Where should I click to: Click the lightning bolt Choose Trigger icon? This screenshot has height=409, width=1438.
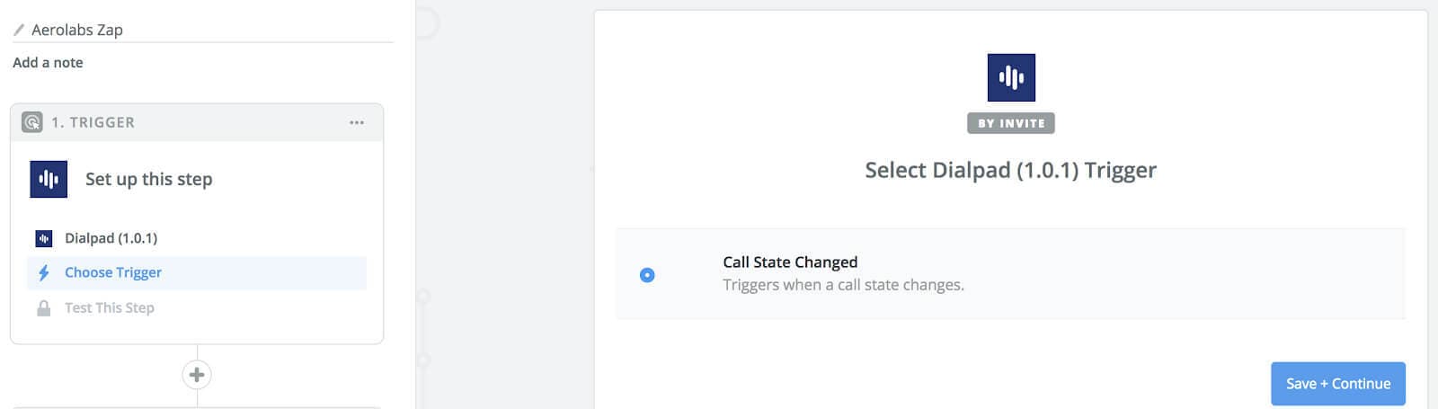[x=43, y=272]
